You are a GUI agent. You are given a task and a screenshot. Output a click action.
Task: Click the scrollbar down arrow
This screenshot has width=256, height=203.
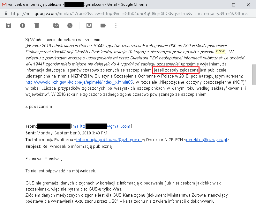point(253,200)
